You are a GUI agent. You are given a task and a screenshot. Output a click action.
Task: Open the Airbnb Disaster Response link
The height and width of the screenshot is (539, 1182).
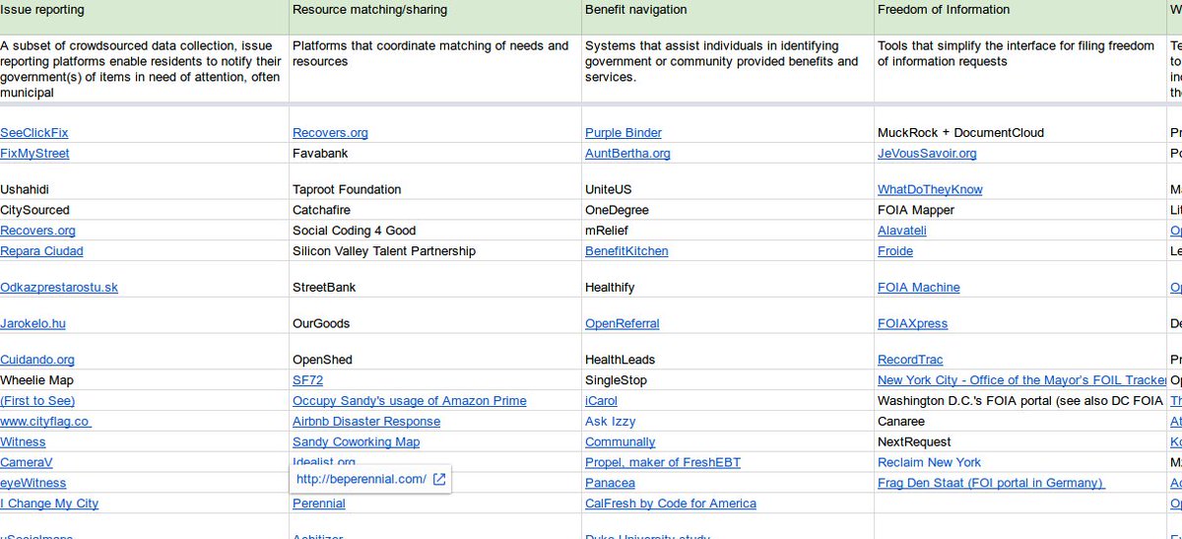click(x=366, y=422)
